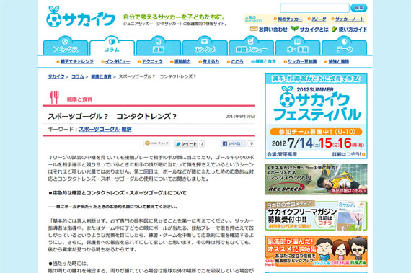Open the インタビュー submenu link
The width and height of the screenshot is (411, 273).
pyautogui.click(x=118, y=61)
